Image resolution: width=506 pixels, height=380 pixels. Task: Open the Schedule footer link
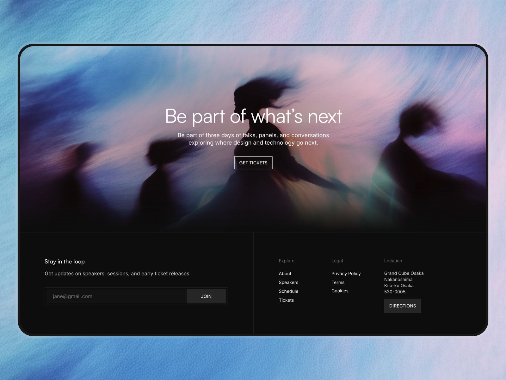(288, 291)
